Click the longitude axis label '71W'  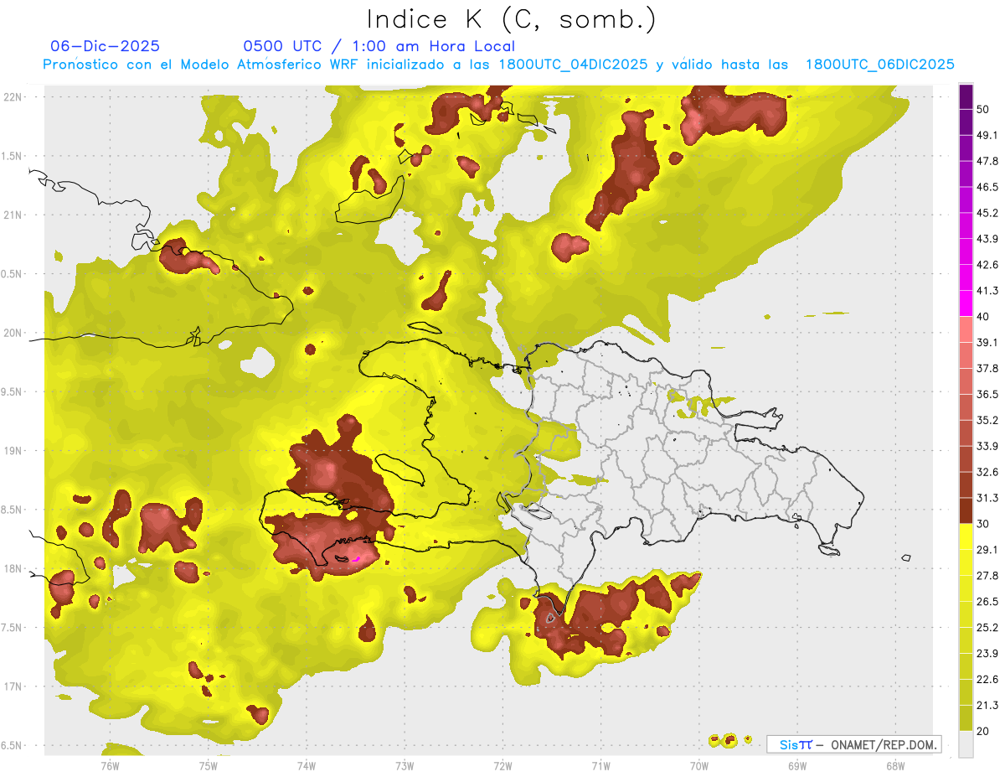click(600, 765)
